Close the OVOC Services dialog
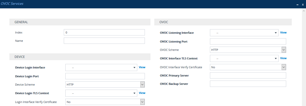 click(x=303, y=5)
